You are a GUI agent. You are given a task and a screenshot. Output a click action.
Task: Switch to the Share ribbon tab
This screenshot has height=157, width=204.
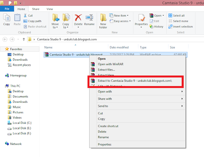point(36,9)
